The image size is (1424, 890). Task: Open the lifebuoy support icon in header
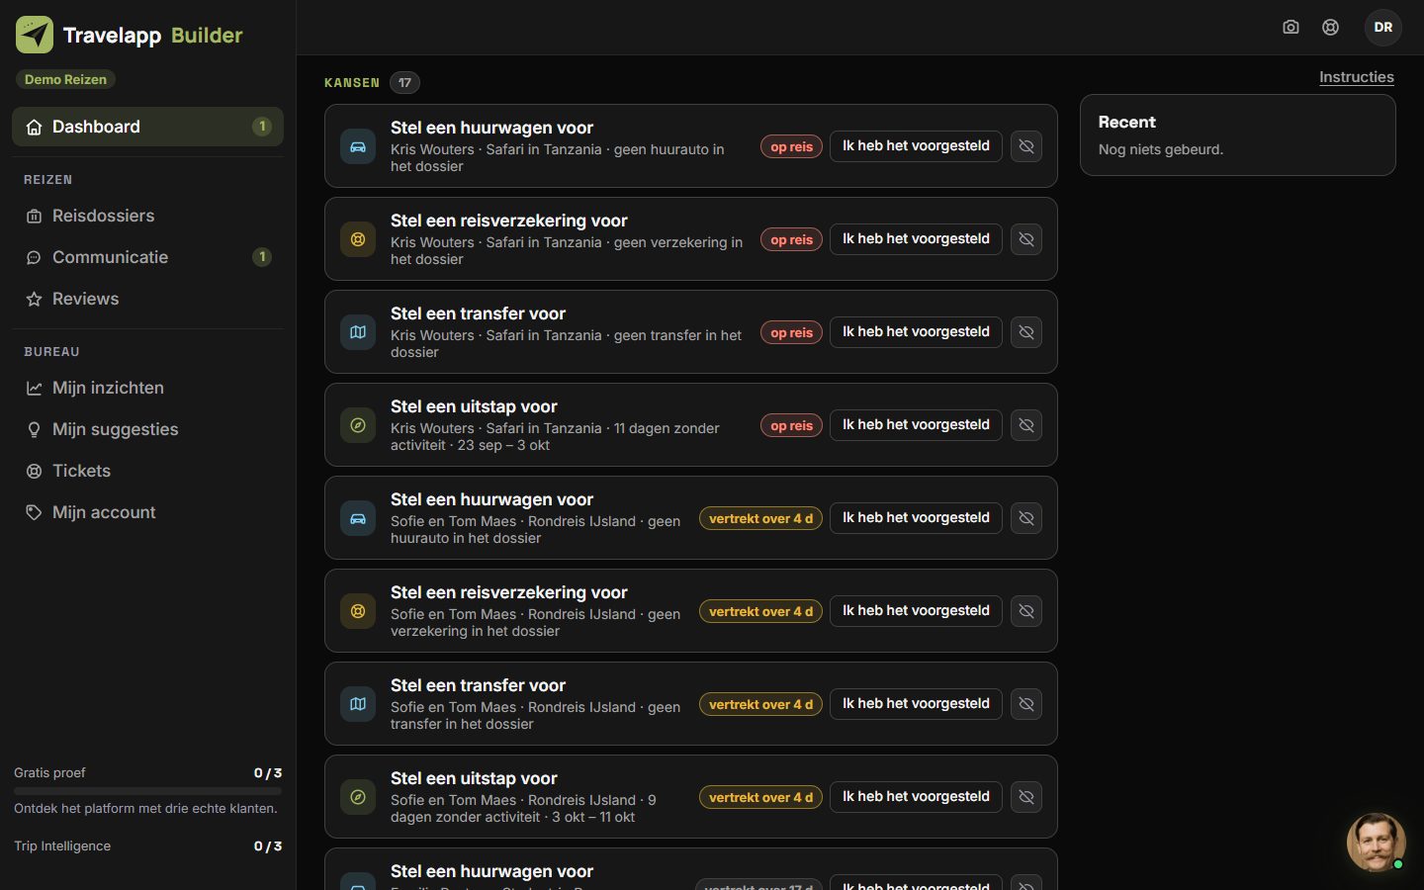tap(1331, 28)
